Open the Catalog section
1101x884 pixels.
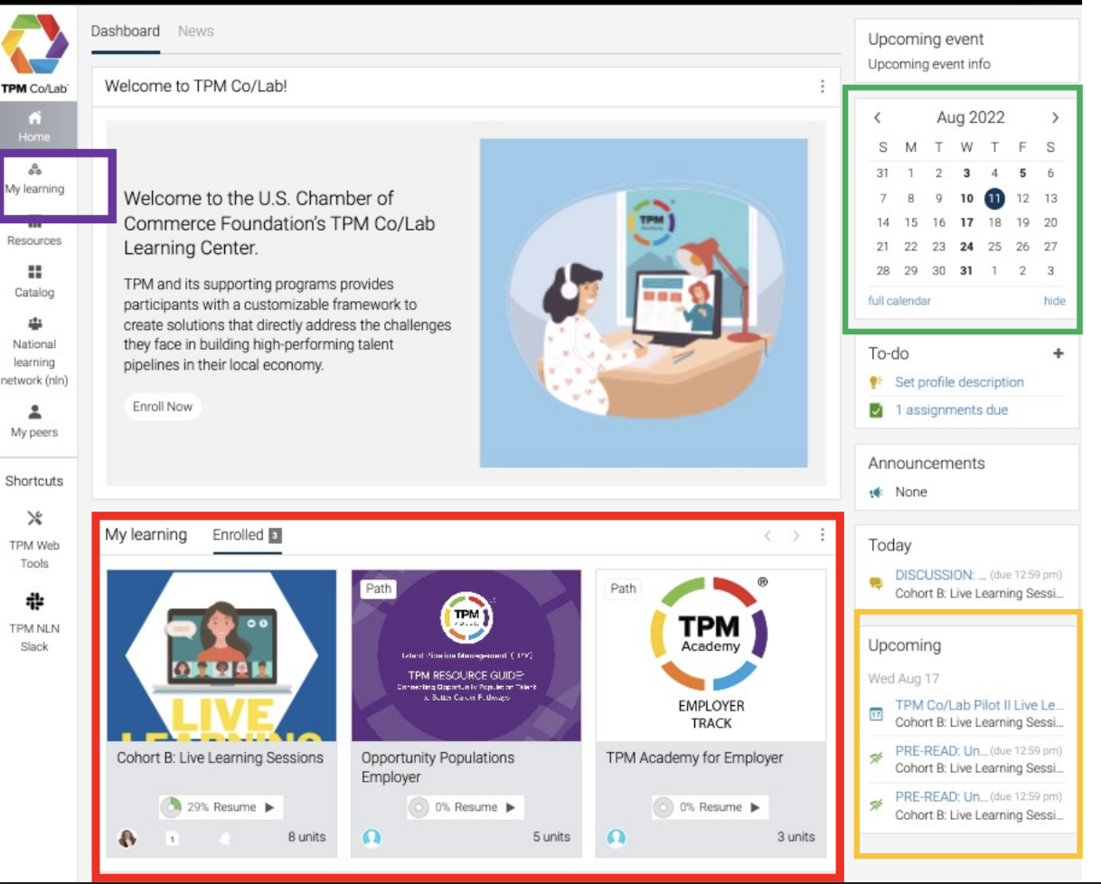click(x=35, y=281)
